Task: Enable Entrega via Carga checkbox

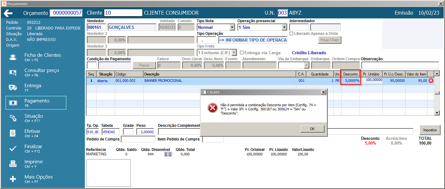Action: [242, 53]
